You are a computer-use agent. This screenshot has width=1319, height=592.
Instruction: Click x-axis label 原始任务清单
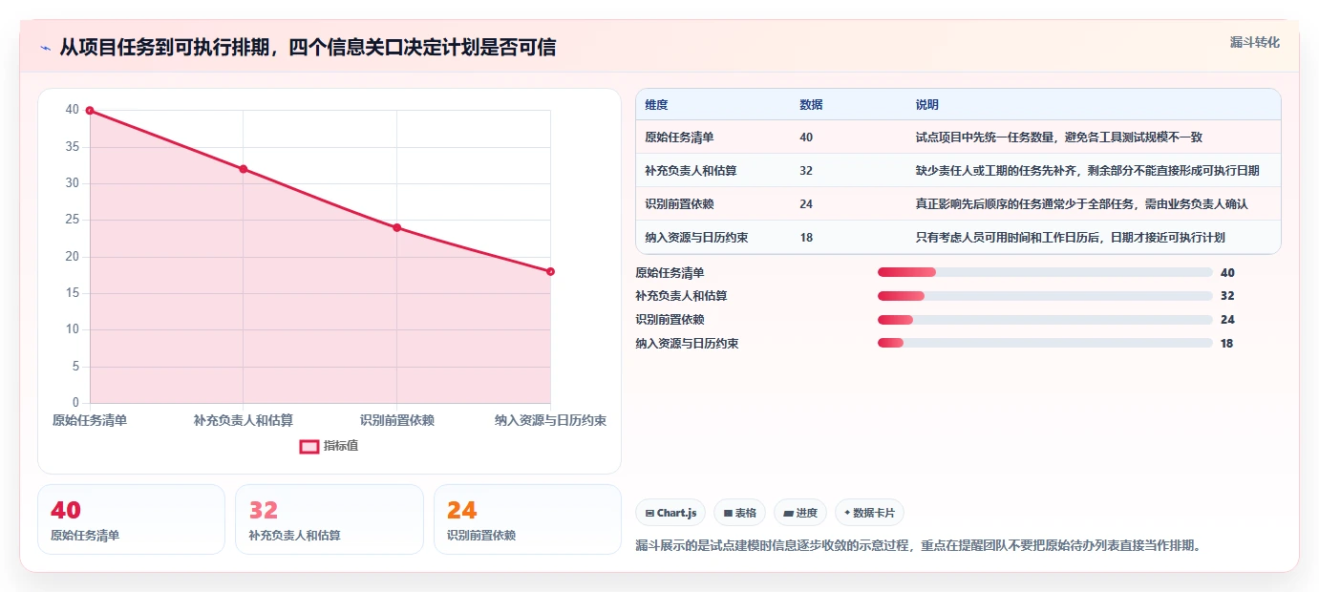tap(90, 420)
